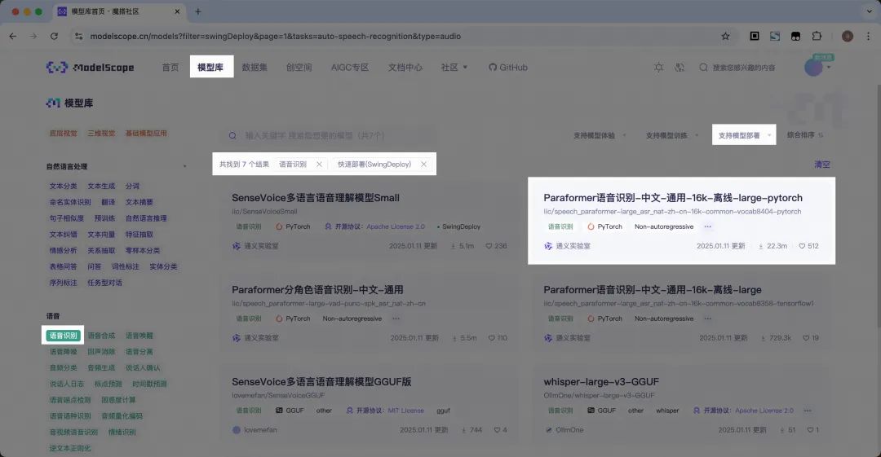The width and height of the screenshot is (881, 457).
Task: Toggle the 任务型对话 task filter
Action: click(x=104, y=283)
